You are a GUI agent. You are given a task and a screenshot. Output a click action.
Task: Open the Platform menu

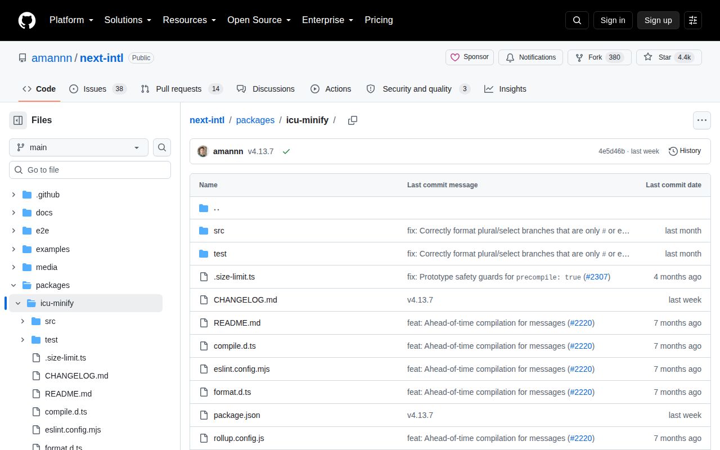pyautogui.click(x=71, y=20)
